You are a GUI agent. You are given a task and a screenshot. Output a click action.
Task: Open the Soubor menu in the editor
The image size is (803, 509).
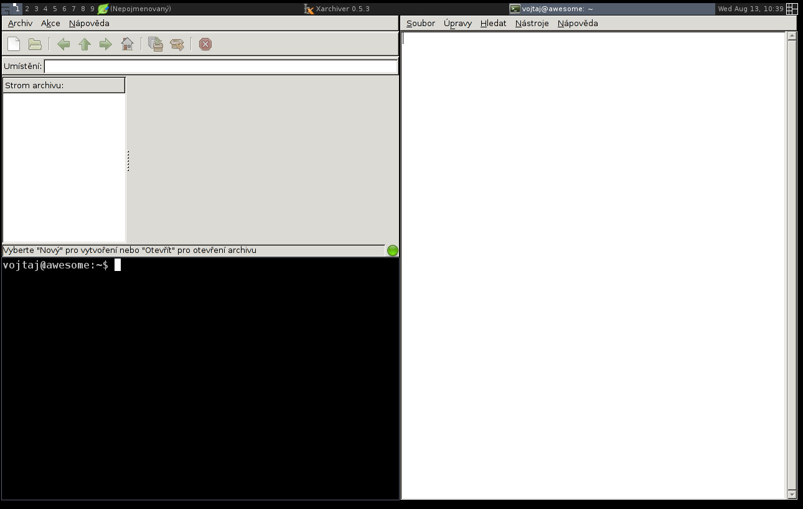[x=421, y=23]
